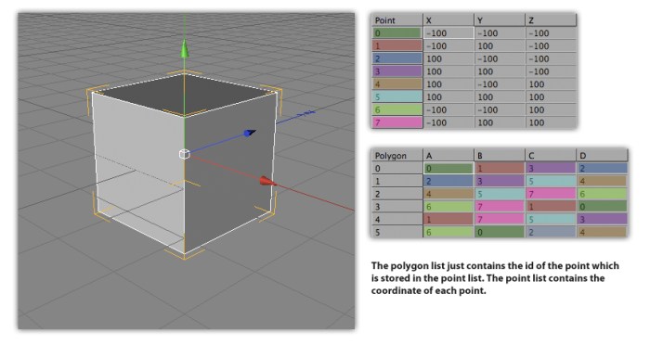Click the Y value of point 7
Viewport: 650px width, 345px height.
pos(500,122)
